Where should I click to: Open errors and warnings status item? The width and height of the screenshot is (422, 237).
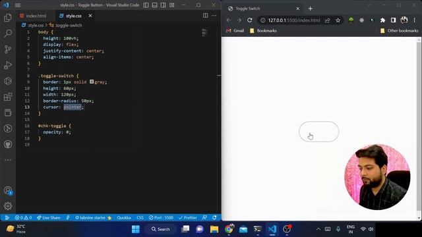24,218
